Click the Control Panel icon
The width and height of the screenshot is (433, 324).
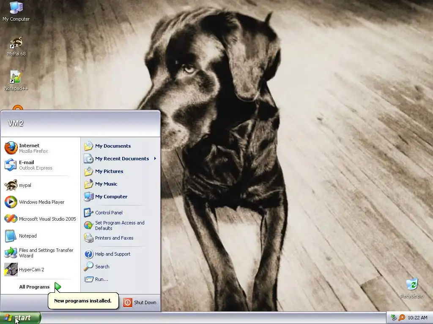click(x=89, y=213)
